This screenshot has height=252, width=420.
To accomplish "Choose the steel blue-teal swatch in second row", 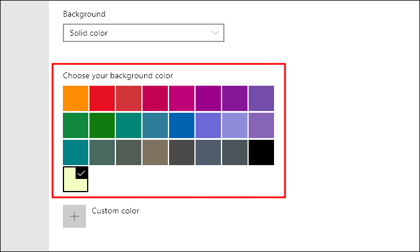I will 155,125.
